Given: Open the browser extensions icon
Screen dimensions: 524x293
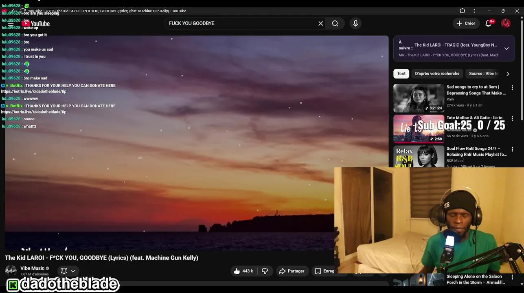Looking at the screenshot, I should coord(463,11).
